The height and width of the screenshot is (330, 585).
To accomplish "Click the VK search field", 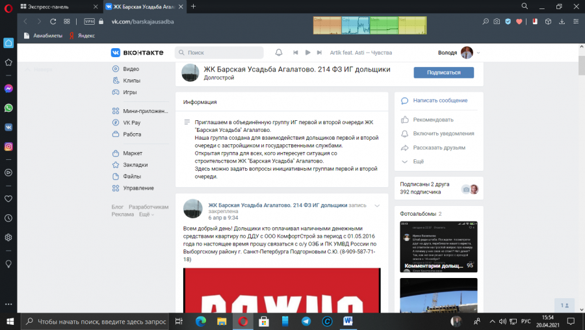I will pos(219,53).
